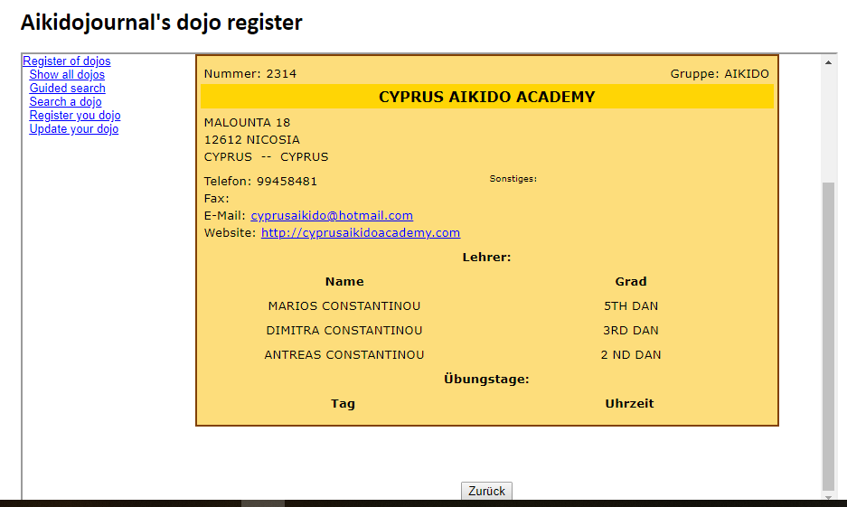The height and width of the screenshot is (507, 847).
Task: Click the vertical scrollbar up arrow
Action: [x=828, y=62]
